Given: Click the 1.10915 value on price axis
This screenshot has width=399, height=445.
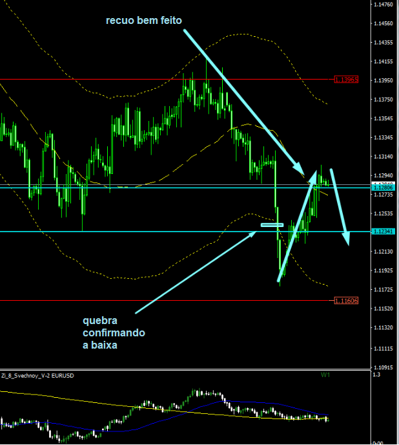Looking at the screenshot, I should click(x=384, y=367).
